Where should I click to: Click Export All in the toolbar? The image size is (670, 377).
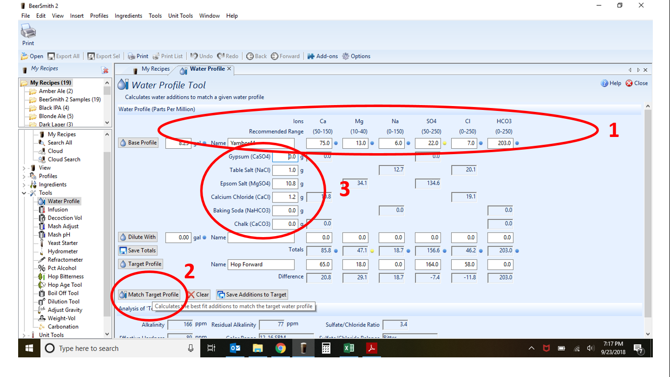(x=63, y=56)
